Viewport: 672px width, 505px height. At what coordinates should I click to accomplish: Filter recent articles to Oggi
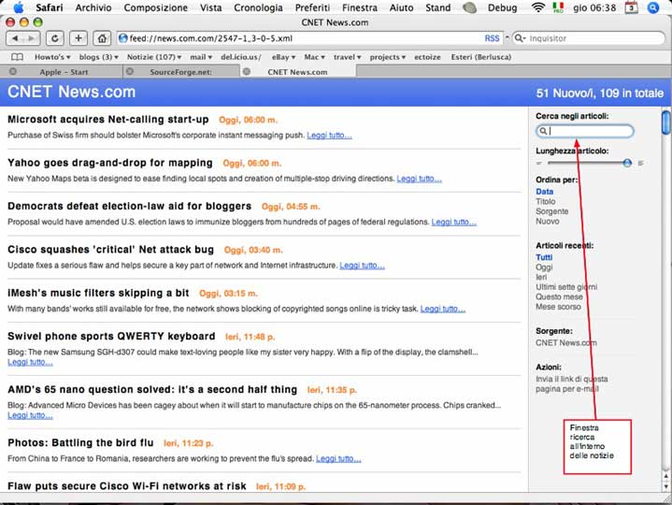[544, 267]
